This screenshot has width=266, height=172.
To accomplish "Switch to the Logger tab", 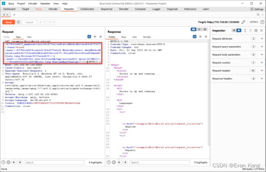I will coord(156,9).
